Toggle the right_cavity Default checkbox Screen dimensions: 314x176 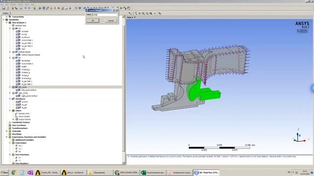click(x=17, y=96)
